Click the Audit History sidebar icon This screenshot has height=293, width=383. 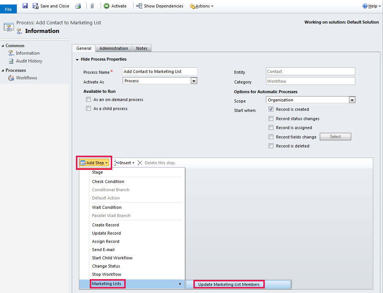pos(11,61)
